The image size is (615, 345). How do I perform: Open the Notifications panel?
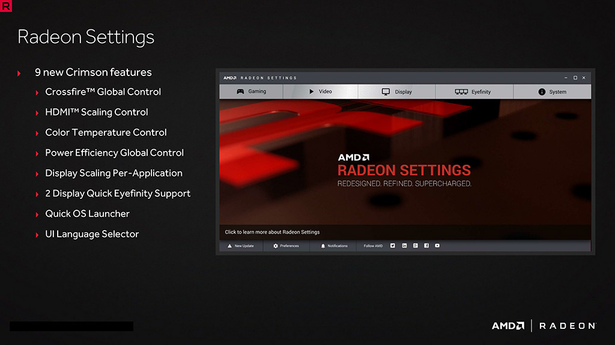click(334, 246)
